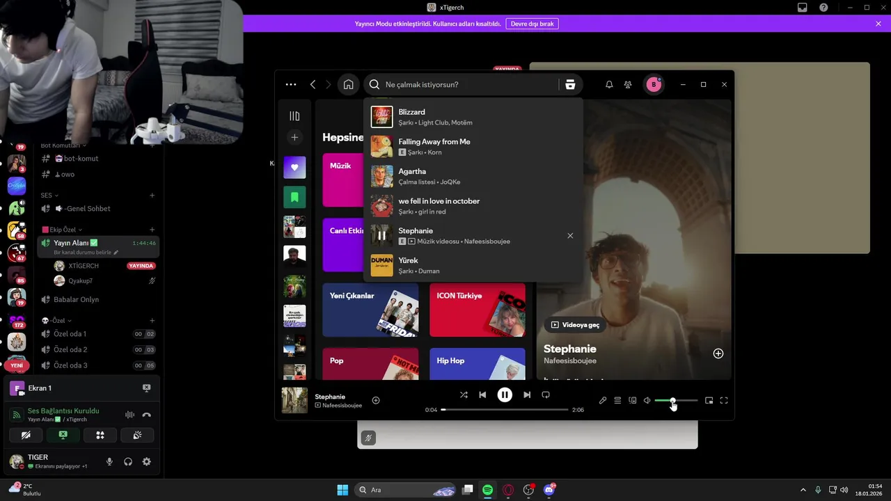Toggle Discord camera button
Image resolution: width=891 pixels, height=501 pixels.
tap(26, 435)
